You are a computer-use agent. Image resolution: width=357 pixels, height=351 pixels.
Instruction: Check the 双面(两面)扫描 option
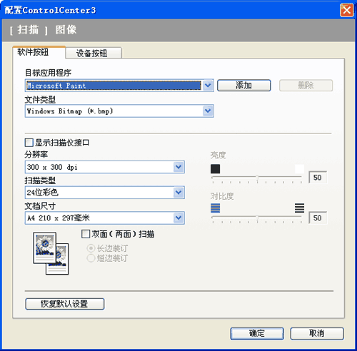(x=86, y=234)
